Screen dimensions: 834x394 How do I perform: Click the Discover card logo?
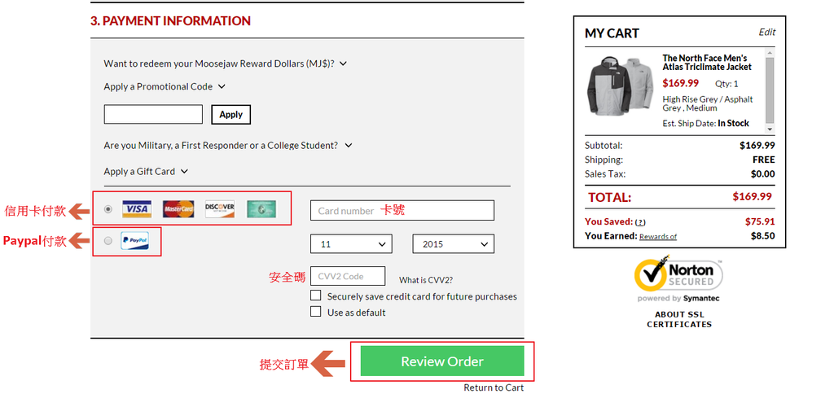click(x=220, y=209)
